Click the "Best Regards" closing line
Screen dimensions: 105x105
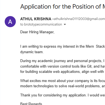[x=31, y=104]
